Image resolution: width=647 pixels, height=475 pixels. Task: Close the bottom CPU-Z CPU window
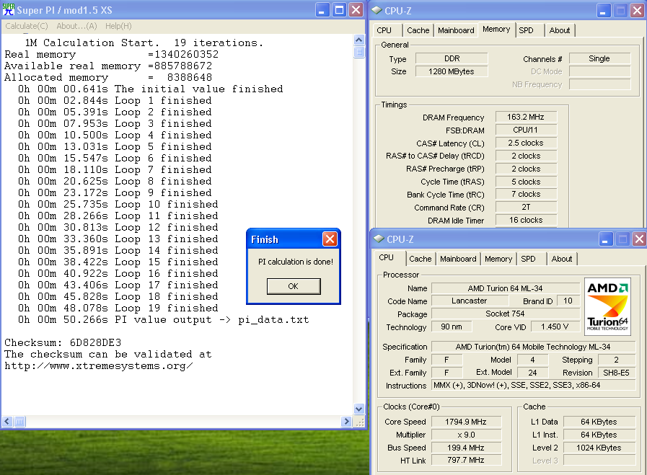(639, 239)
